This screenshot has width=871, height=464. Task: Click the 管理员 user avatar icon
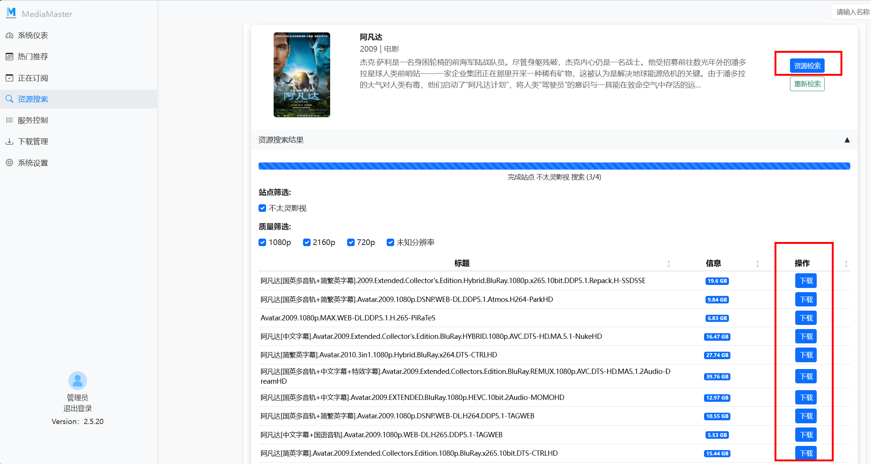pos(78,381)
